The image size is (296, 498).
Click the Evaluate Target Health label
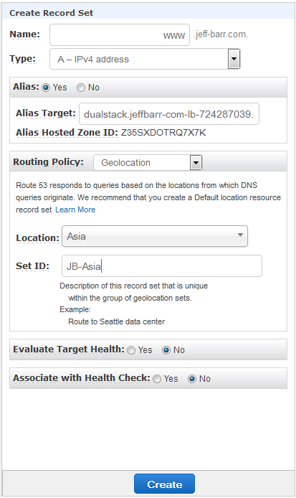69,349
